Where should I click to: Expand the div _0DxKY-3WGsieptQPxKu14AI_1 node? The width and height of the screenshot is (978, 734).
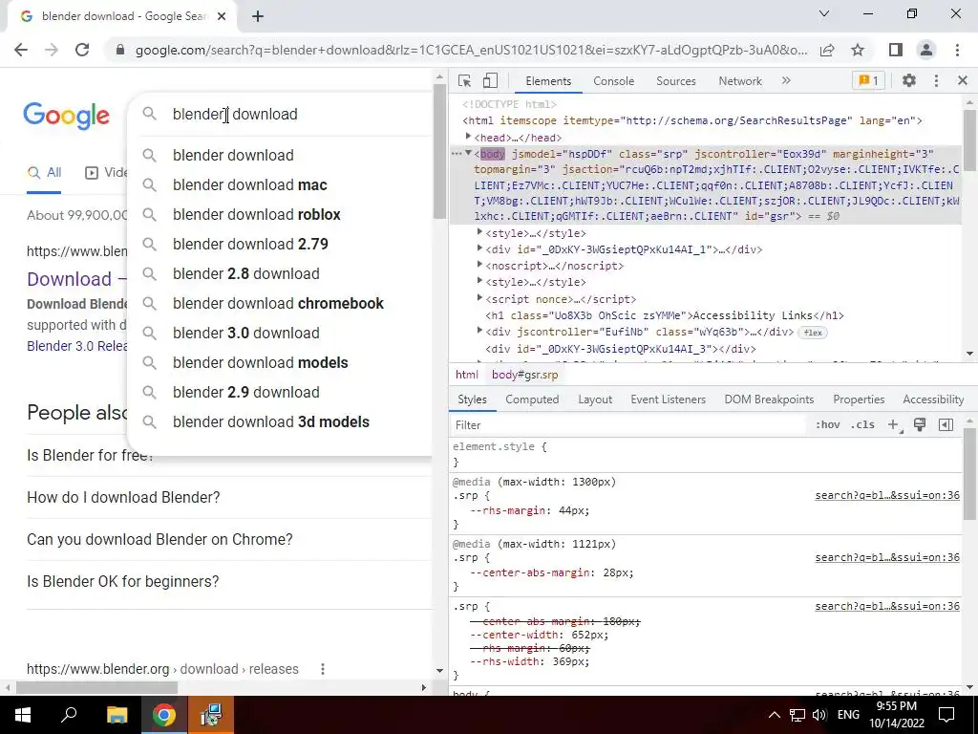pos(479,248)
